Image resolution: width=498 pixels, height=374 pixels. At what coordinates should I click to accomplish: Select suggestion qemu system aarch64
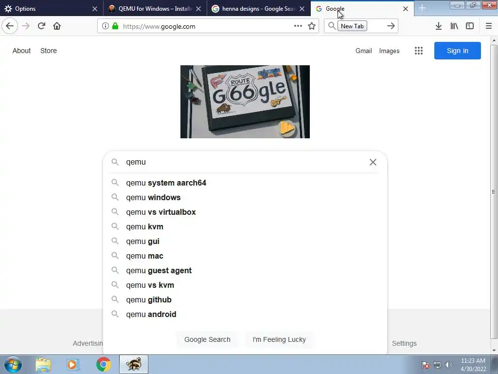pyautogui.click(x=245, y=183)
